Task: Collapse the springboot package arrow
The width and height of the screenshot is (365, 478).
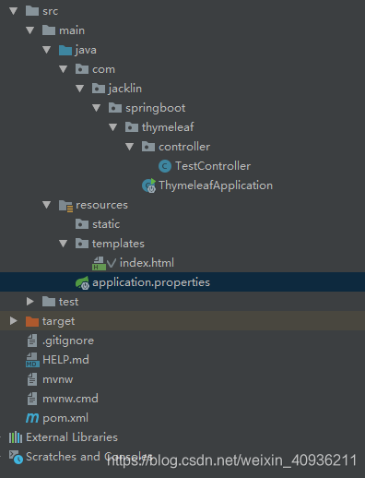Action: tap(97, 108)
